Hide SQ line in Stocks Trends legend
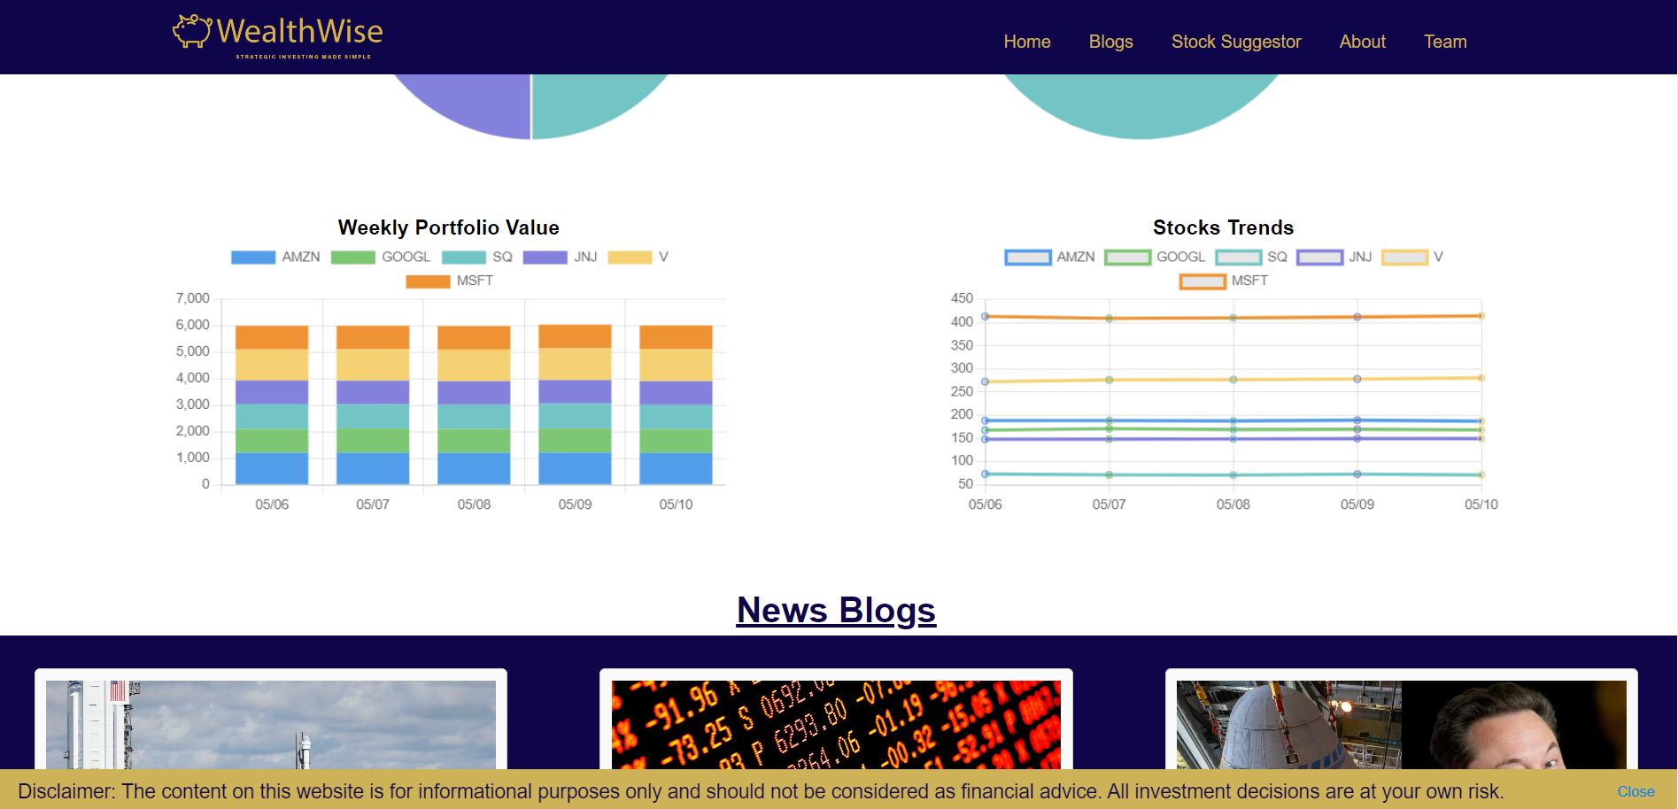This screenshot has width=1678, height=809. click(1252, 257)
